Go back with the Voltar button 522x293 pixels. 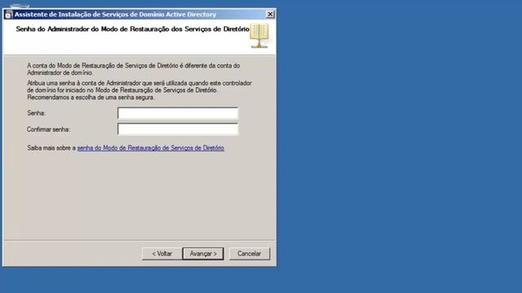point(161,253)
